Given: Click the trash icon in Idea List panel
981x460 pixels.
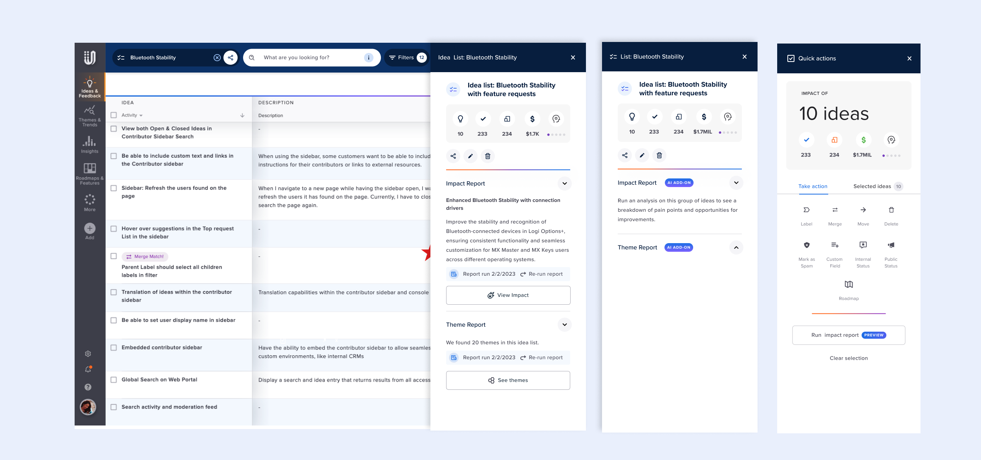Looking at the screenshot, I should point(488,156).
